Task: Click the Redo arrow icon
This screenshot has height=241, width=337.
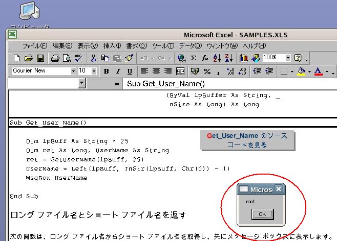Action: click(161, 58)
